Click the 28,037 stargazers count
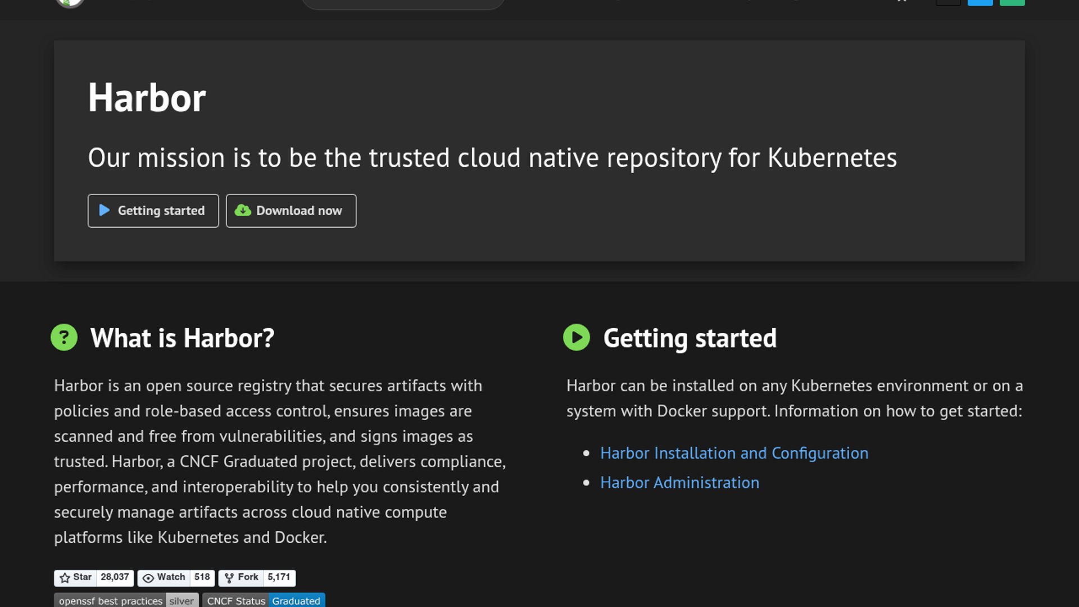Screen dimensions: 1079x607 coord(115,577)
